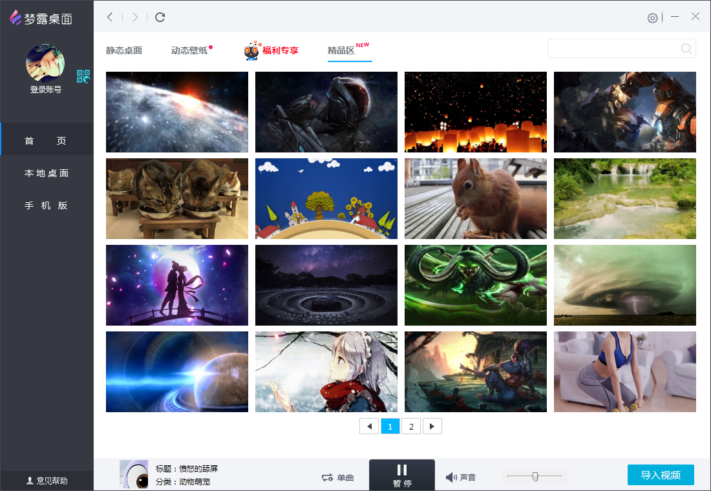Click the 登录账号 link
Image resolution: width=711 pixels, height=491 pixels.
coord(45,90)
